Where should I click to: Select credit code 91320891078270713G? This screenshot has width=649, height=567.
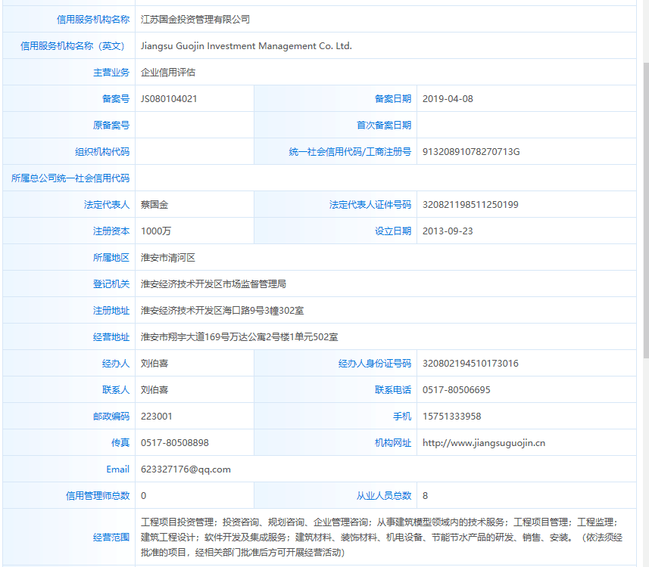click(x=471, y=152)
